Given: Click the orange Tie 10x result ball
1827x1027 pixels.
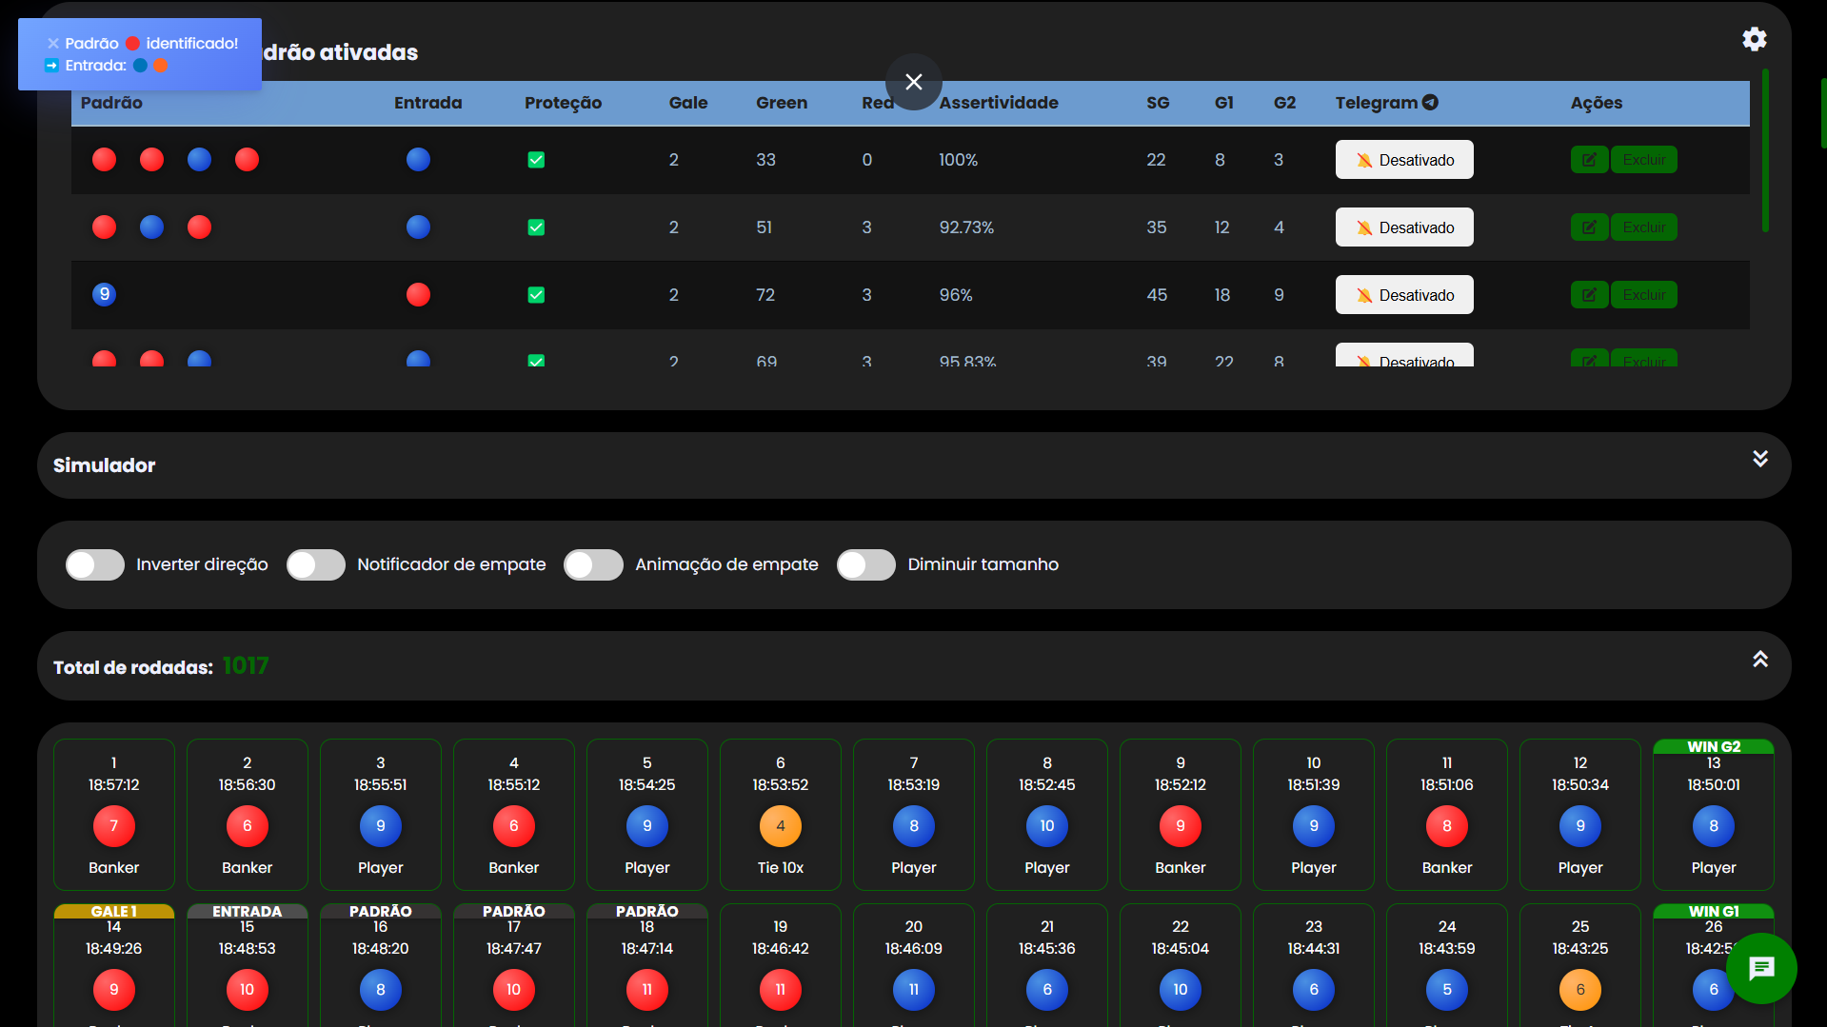Looking at the screenshot, I should pos(780,826).
